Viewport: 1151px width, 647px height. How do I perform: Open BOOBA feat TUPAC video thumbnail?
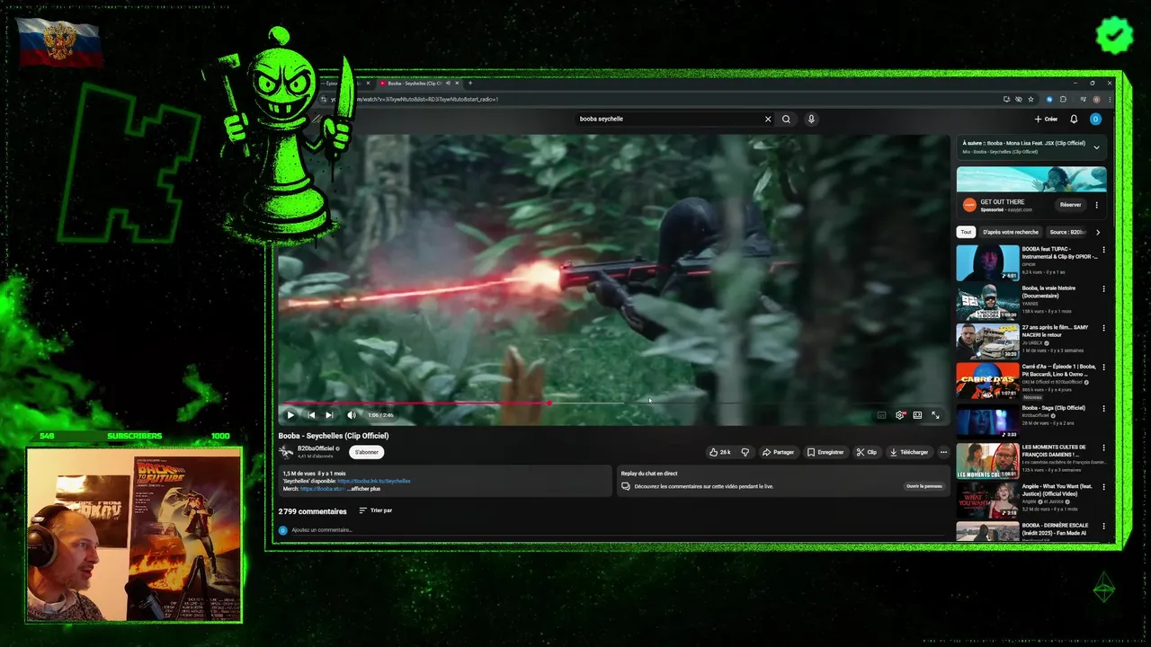(987, 262)
